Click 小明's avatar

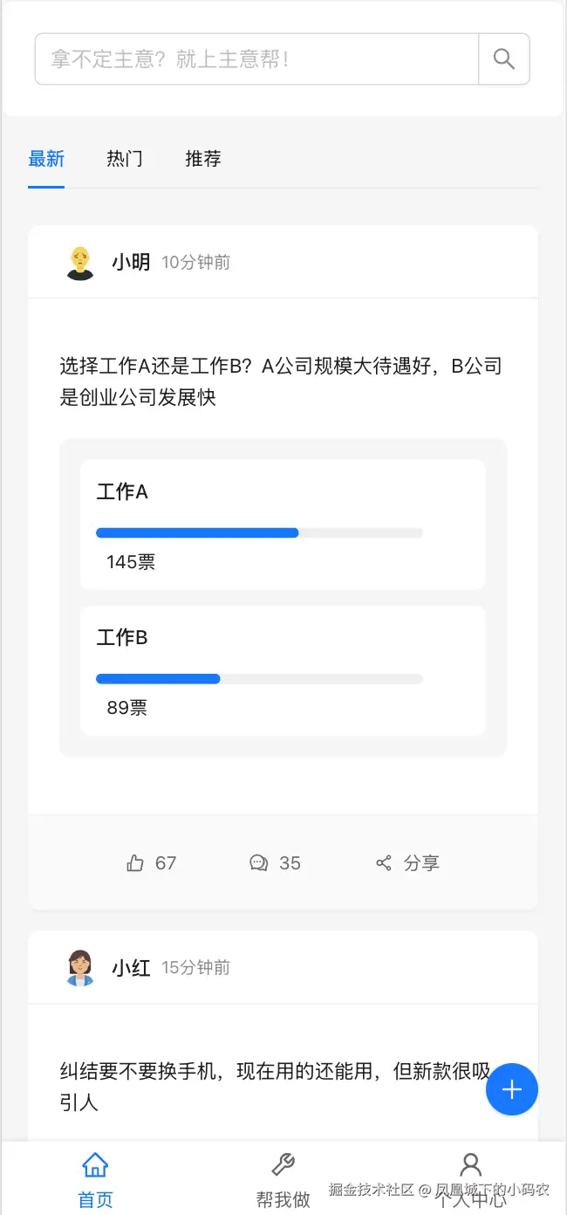pyautogui.click(x=80, y=262)
